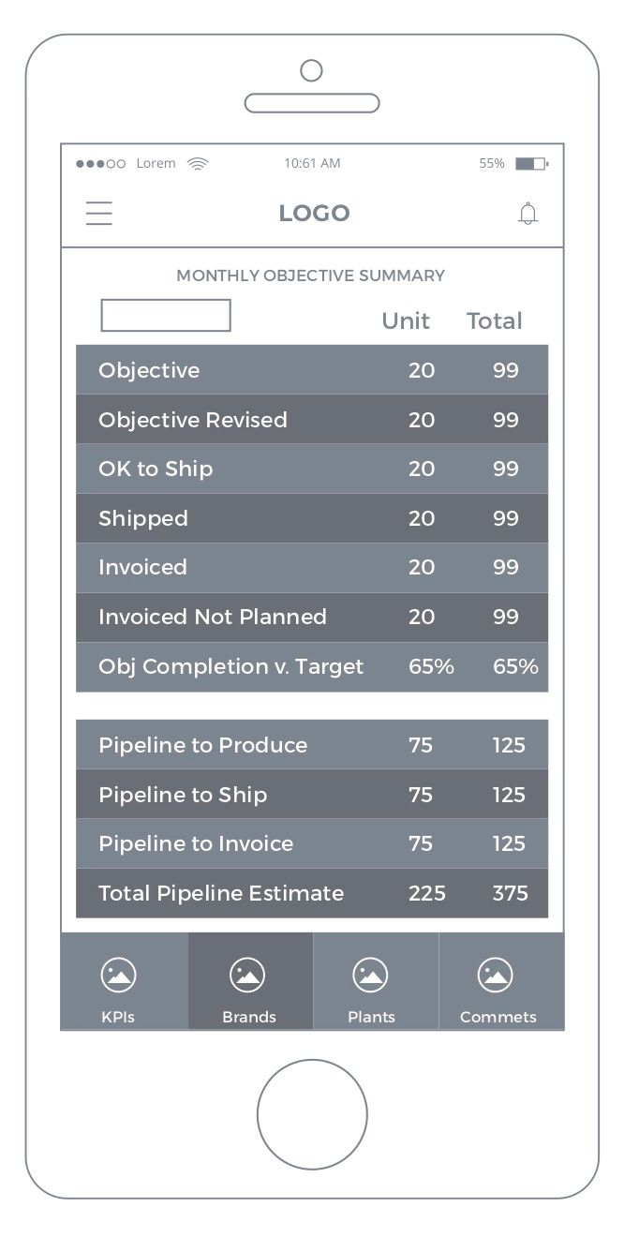Select the Invoiced Not Planned row

(311, 617)
